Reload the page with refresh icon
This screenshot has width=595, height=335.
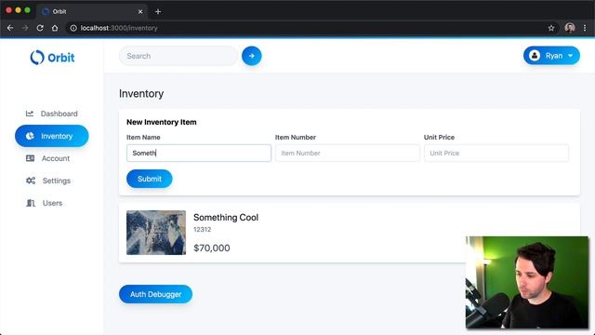point(40,28)
